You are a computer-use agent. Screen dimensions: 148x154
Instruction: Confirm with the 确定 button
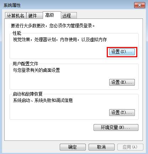tap(73, 147)
